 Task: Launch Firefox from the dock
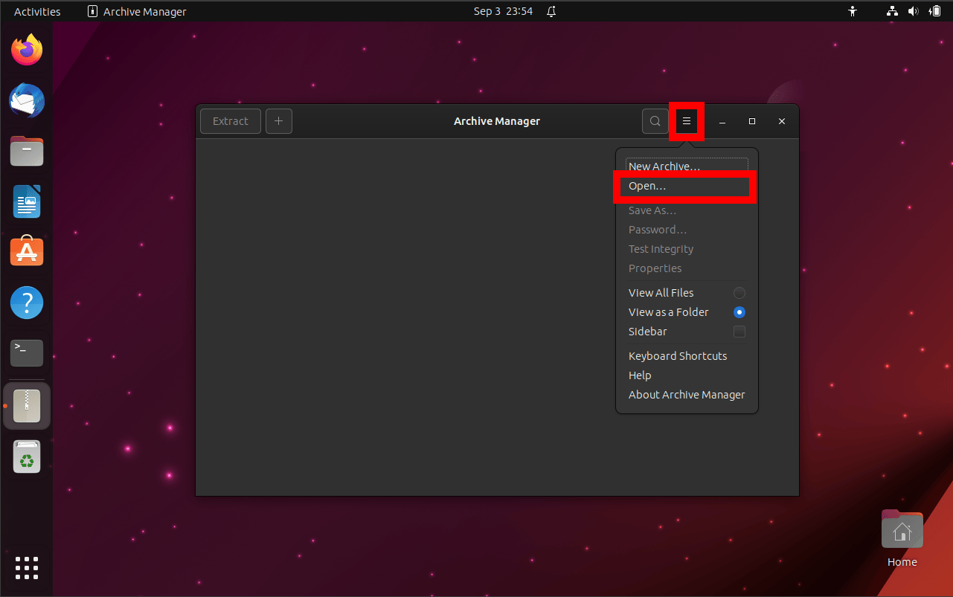tap(26, 49)
